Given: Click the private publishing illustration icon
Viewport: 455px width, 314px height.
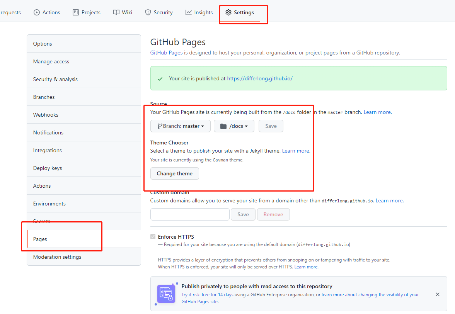Looking at the screenshot, I should [x=166, y=294].
